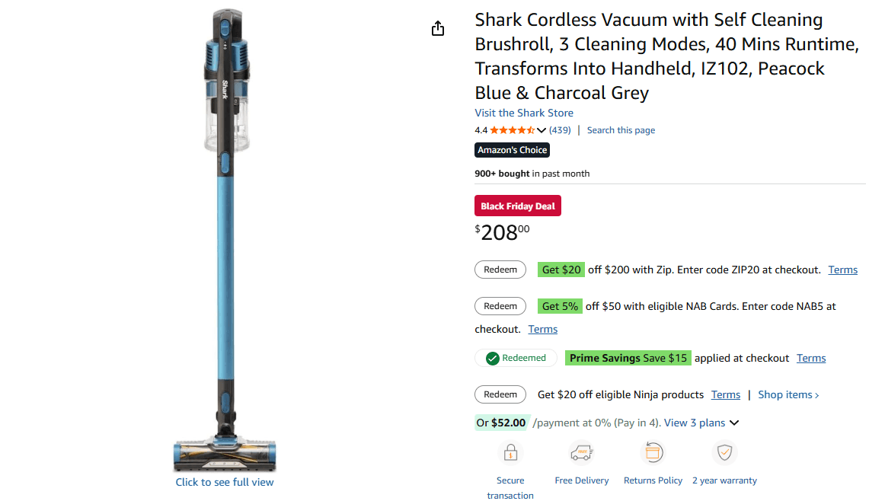The width and height of the screenshot is (869, 501).
Task: Click the 2 year warranty shield icon
Action: [724, 453]
